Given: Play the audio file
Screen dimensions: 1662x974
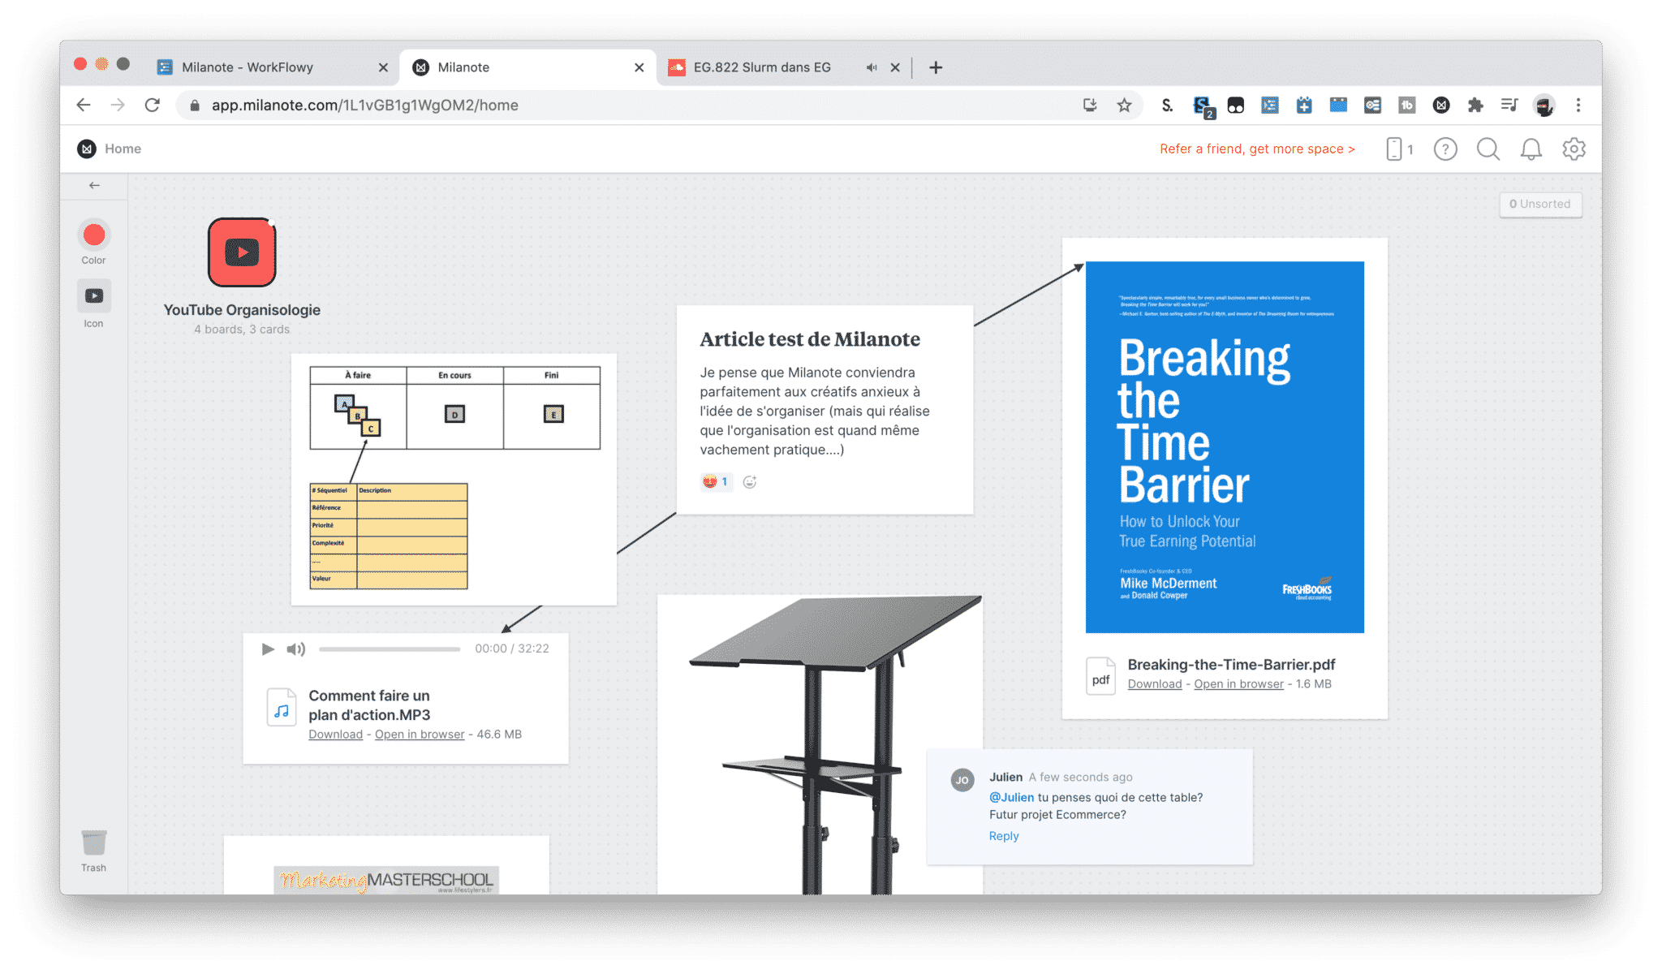Looking at the screenshot, I should [x=268, y=649].
